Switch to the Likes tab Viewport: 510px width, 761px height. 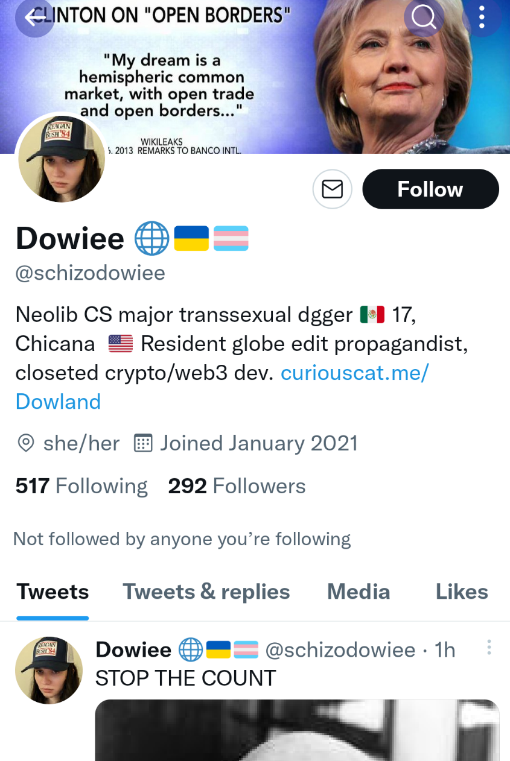coord(462,592)
